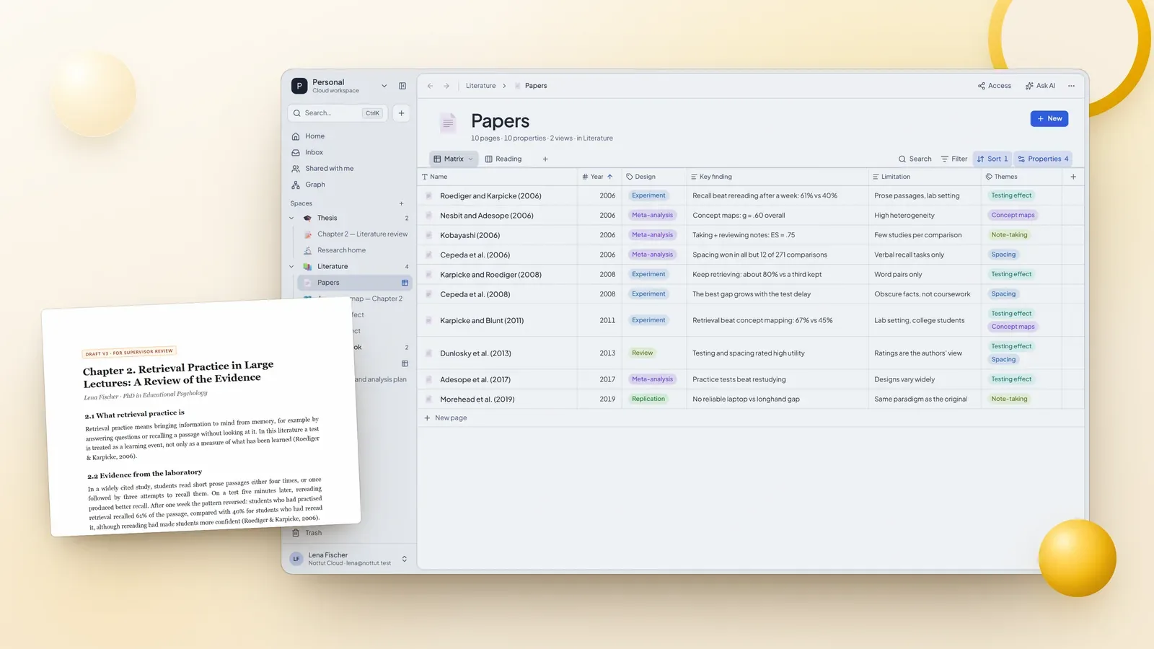Viewport: 1154px width, 649px height.
Task: Click the sidebar Search field
Action: 338,113
